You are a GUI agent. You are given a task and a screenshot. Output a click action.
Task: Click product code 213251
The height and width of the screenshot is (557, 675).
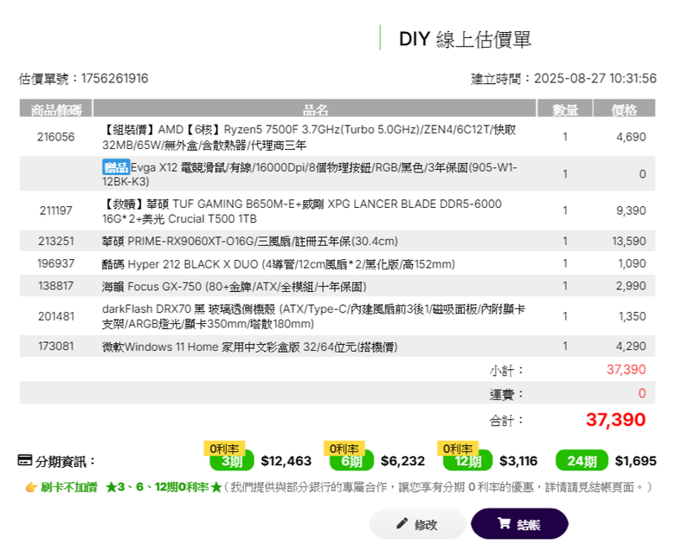click(x=55, y=241)
